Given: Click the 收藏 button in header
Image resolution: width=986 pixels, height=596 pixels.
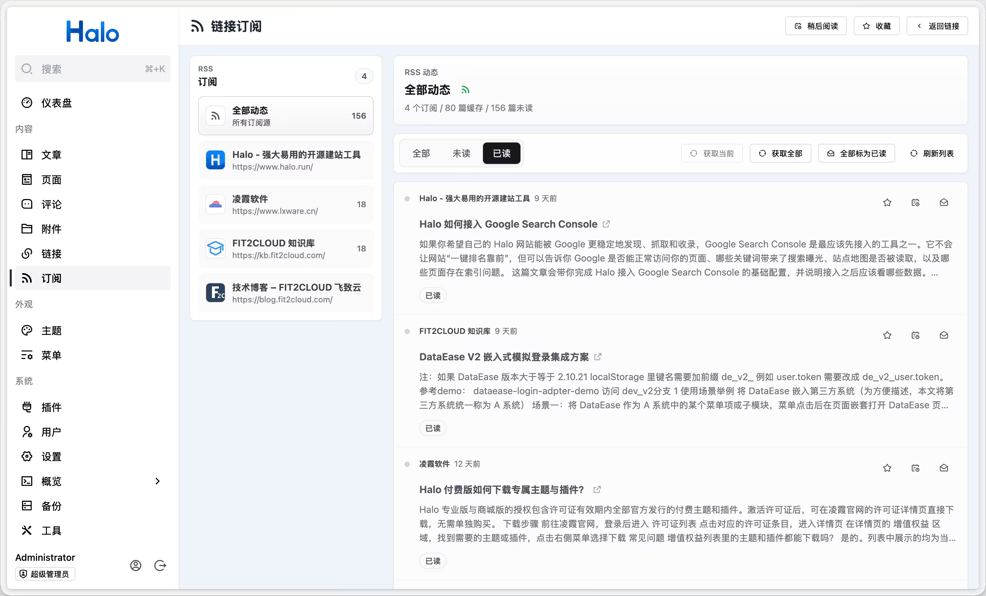Looking at the screenshot, I should click(877, 26).
